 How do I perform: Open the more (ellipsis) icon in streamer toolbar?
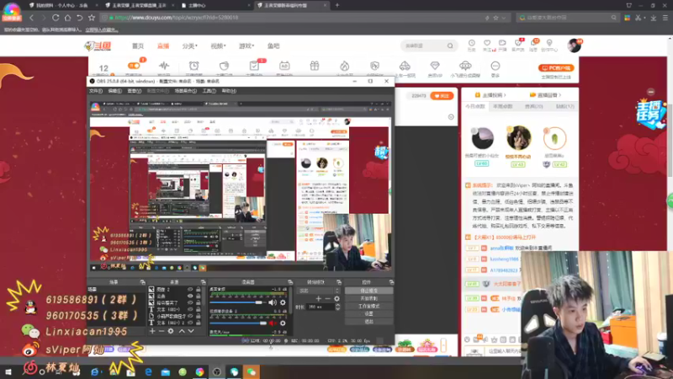point(495,66)
